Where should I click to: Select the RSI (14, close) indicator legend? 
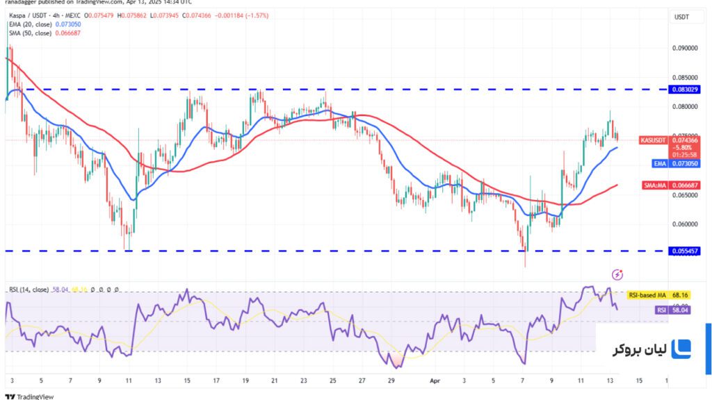(29, 290)
